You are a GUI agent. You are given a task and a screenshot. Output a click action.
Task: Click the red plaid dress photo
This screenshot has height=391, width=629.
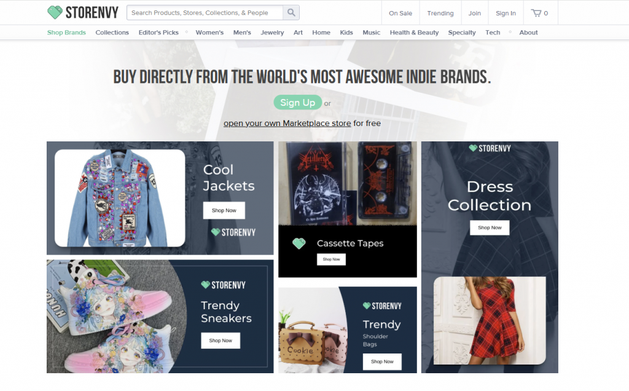490,320
